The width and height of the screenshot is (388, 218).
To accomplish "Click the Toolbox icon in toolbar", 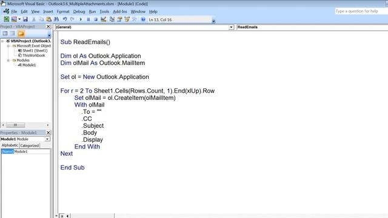I will click(x=135, y=19).
